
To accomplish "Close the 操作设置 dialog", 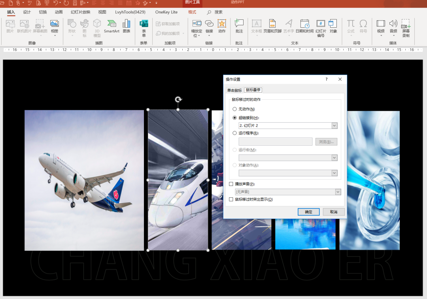I will (x=340, y=79).
